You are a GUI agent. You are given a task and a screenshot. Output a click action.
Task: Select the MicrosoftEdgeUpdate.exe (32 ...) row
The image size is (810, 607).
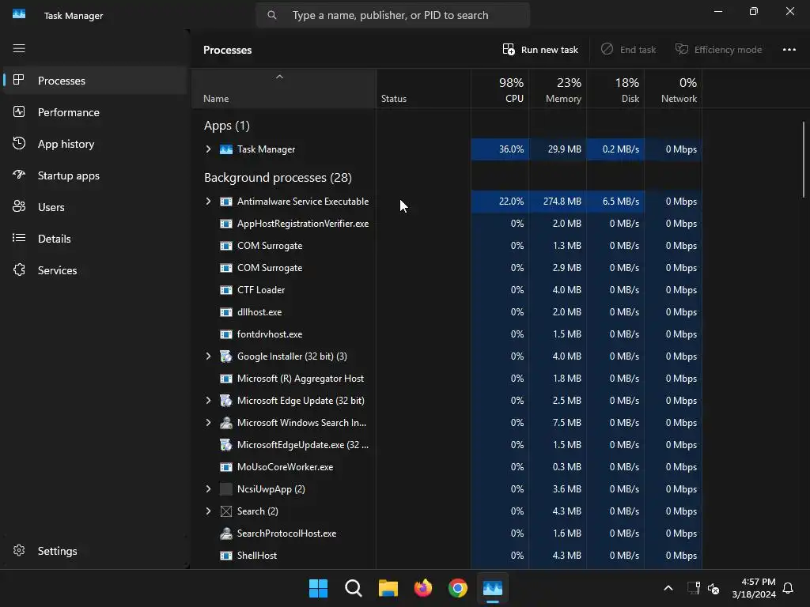[x=446, y=445]
